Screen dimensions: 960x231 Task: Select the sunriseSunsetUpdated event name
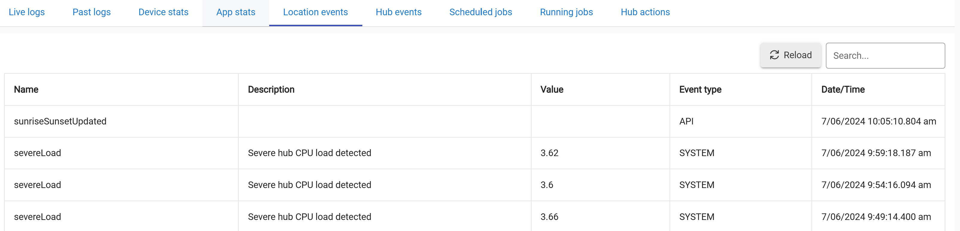(60, 121)
